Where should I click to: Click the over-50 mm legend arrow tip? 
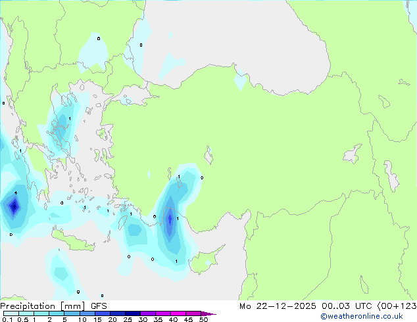click(208, 313)
